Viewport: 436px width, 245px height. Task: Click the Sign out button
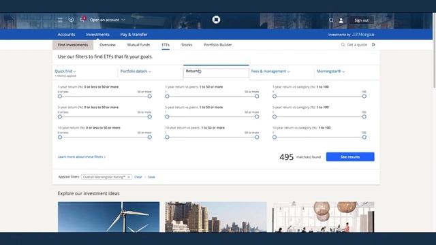click(362, 20)
